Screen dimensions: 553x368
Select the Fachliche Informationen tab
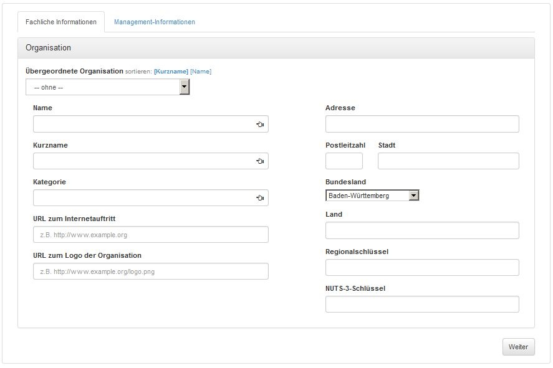pyautogui.click(x=61, y=22)
